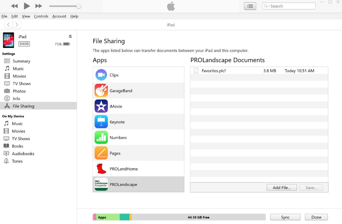Select the Numbers app icon
The width and height of the screenshot is (342, 224).
point(101,137)
